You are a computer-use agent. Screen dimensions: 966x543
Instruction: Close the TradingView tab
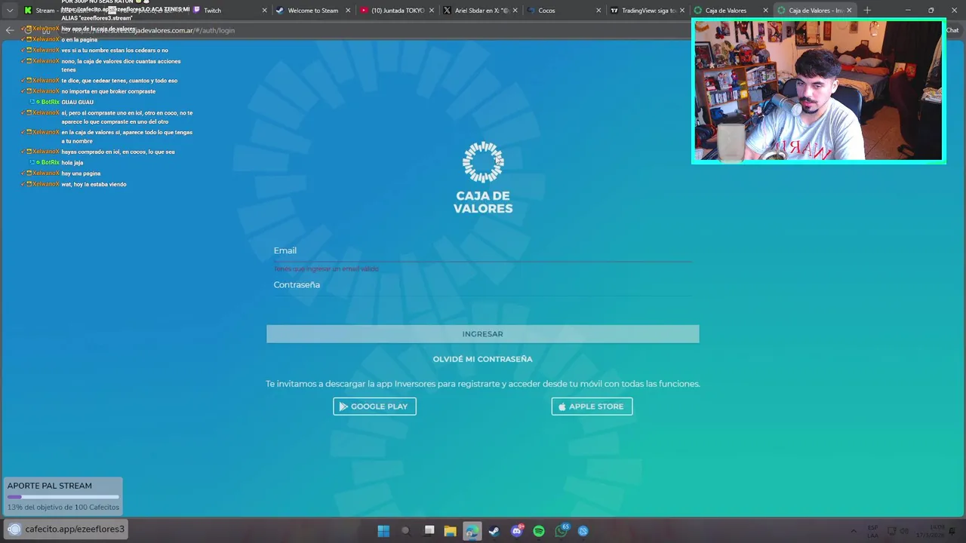point(682,11)
